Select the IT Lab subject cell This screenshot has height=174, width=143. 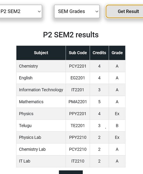click(x=41, y=161)
